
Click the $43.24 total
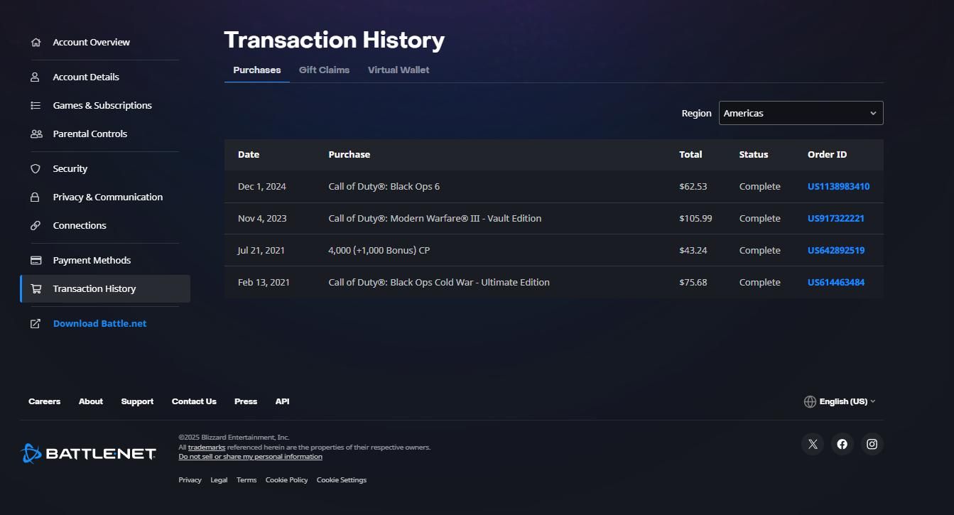(x=693, y=251)
